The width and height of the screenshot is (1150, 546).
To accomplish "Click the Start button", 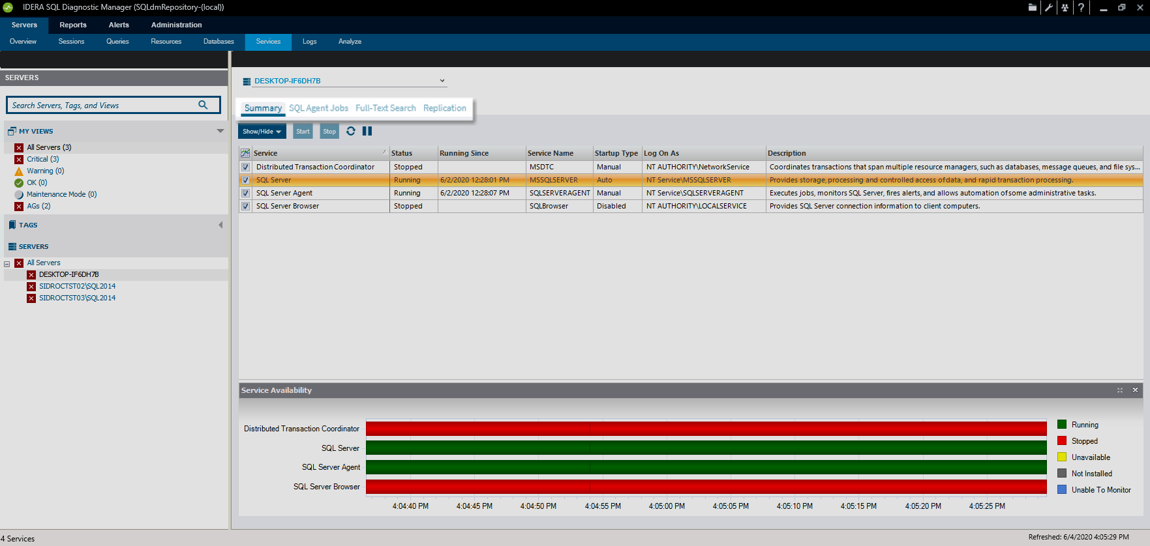I will click(x=303, y=131).
